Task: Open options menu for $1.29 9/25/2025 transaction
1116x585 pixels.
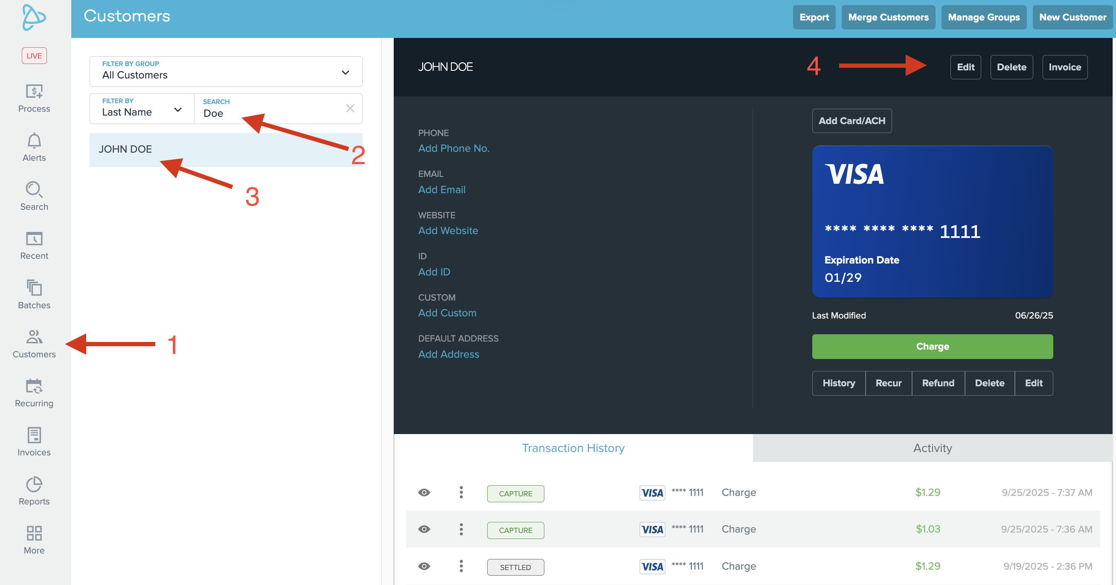Action: point(461,492)
